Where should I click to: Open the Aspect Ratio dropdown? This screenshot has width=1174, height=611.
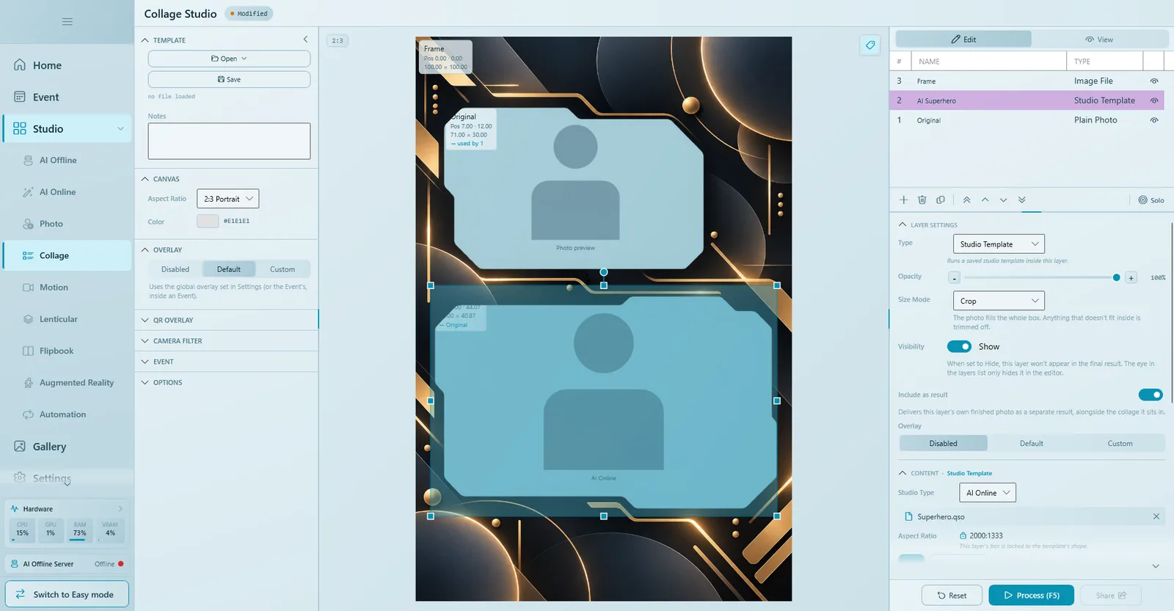[x=227, y=199]
